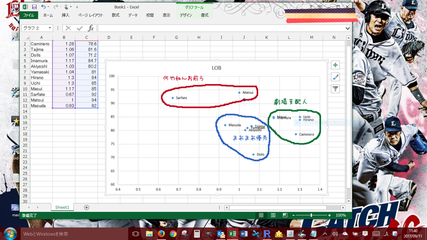Select column D header
This screenshot has height=240, width=427.
click(109, 37)
